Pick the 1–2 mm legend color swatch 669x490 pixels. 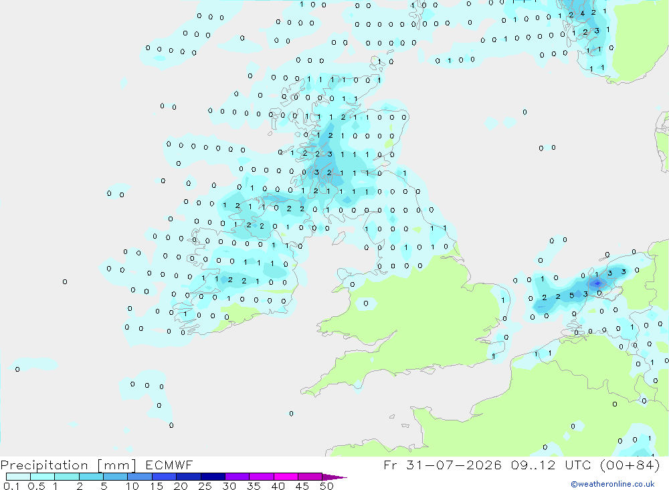click(x=67, y=477)
